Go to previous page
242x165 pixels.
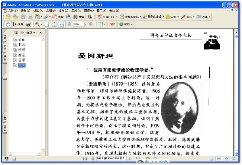(x=92, y=159)
